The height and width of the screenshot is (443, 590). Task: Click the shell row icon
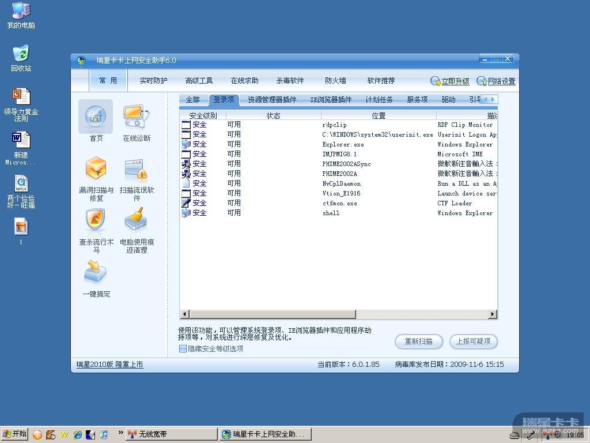(x=186, y=213)
